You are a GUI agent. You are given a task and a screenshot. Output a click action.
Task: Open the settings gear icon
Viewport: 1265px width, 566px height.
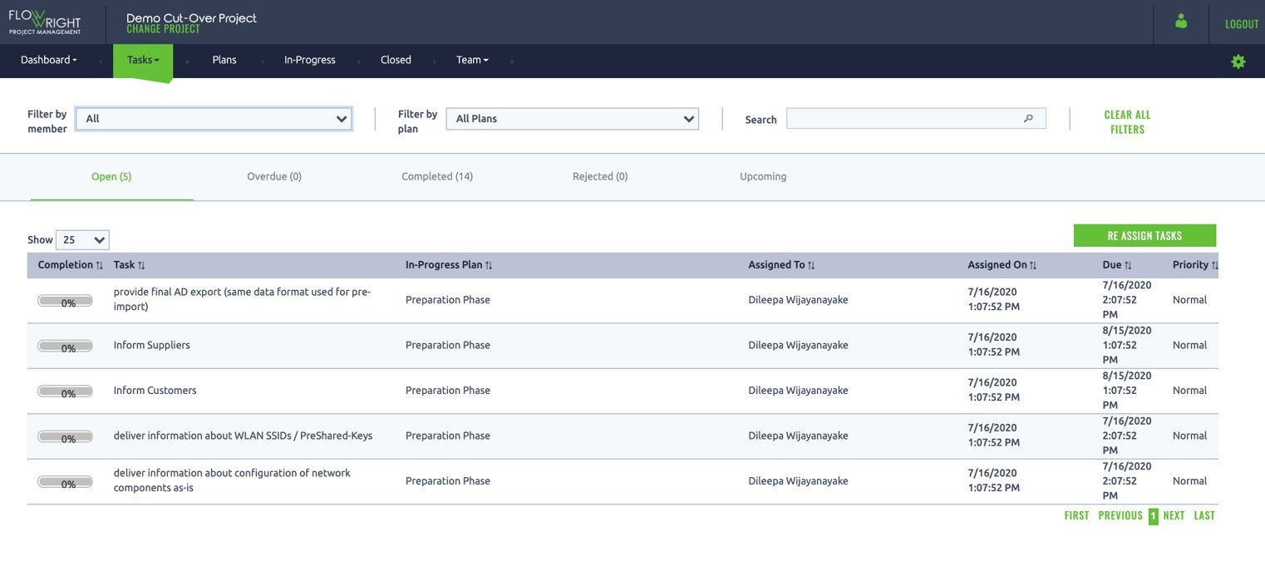pos(1238,61)
